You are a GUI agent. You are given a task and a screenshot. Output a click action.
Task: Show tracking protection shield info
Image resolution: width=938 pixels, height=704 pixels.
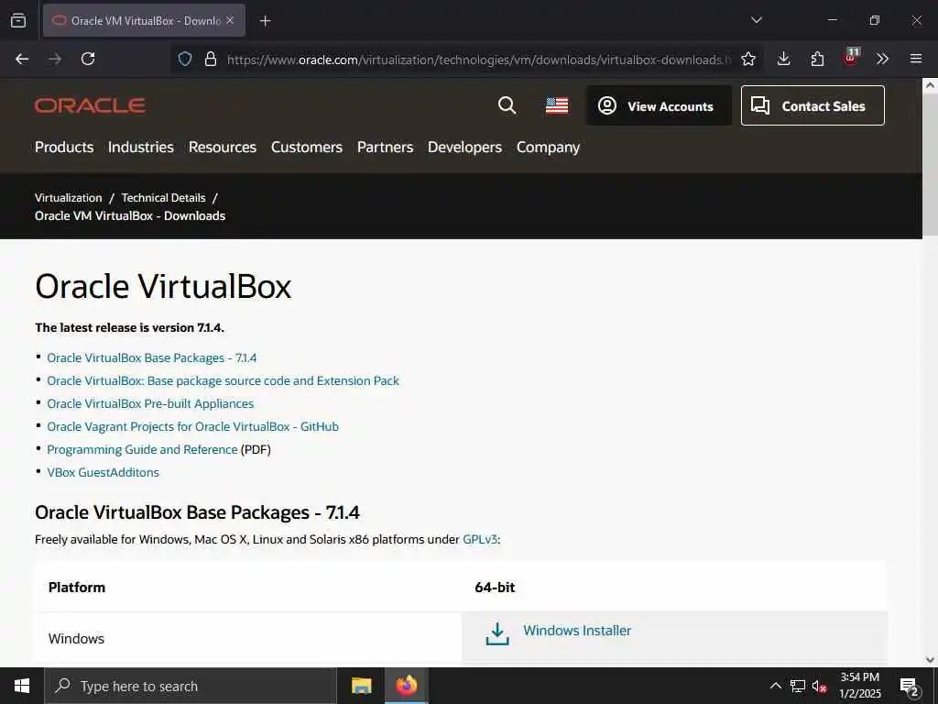click(x=185, y=60)
